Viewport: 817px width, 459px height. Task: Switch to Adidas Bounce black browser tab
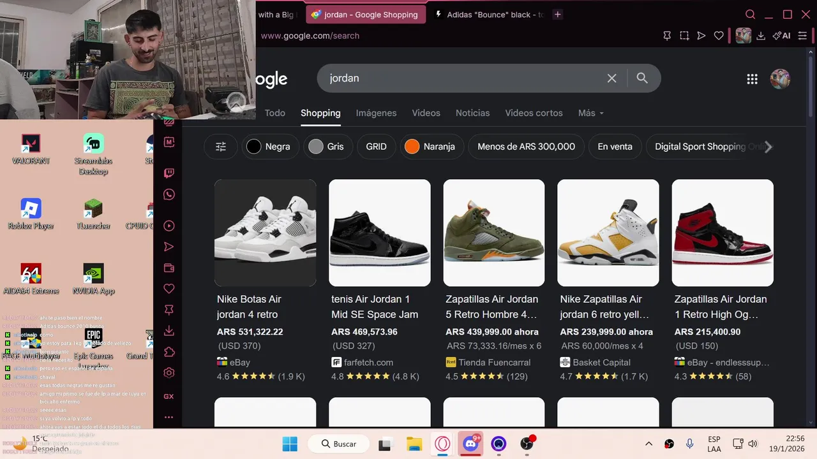(x=488, y=14)
